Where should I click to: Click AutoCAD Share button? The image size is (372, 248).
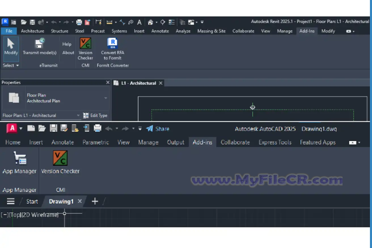[158, 129]
